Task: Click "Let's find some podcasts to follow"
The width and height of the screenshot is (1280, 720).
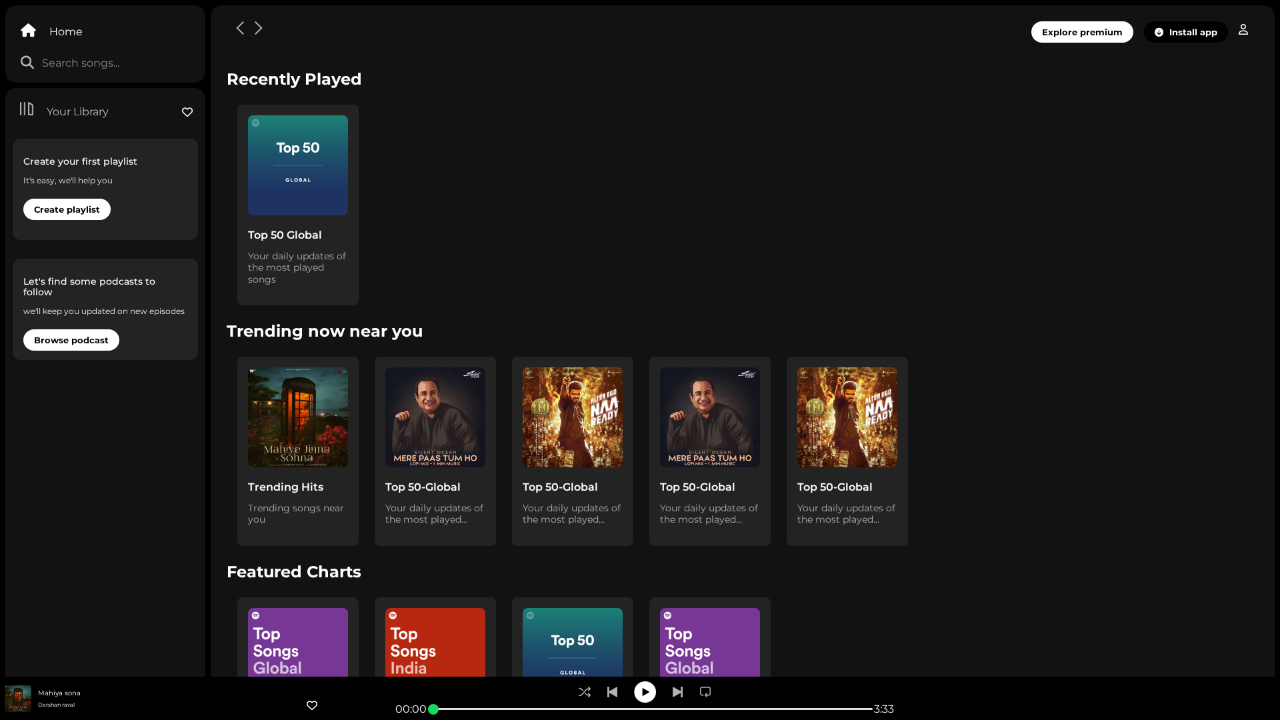Action: [89, 287]
